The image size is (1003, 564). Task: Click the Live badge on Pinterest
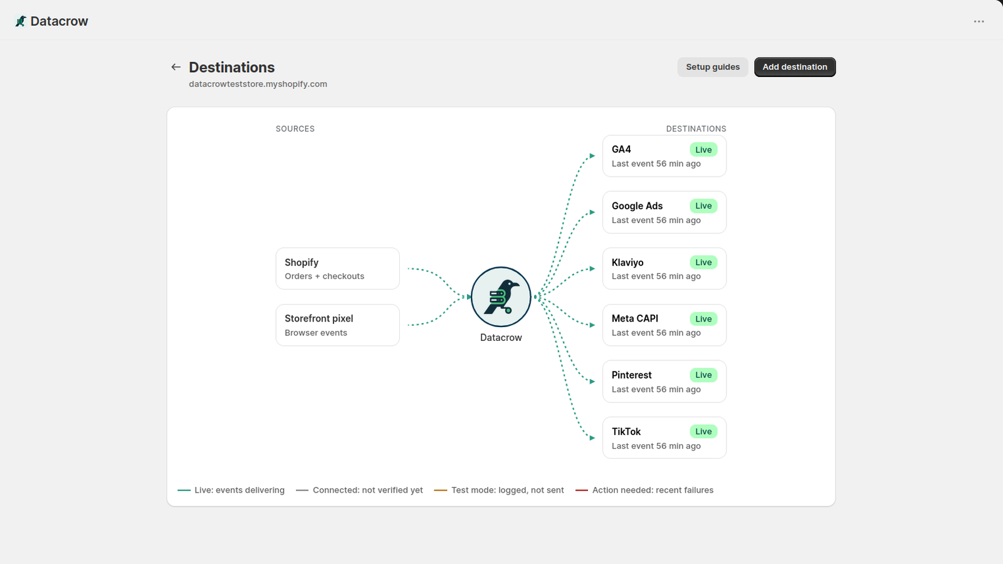pos(703,375)
